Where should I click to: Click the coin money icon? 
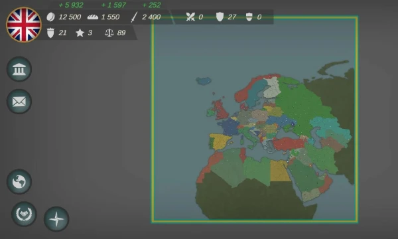[x=50, y=17]
